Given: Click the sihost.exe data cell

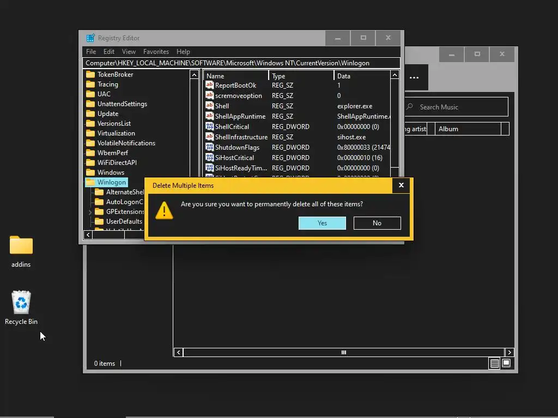Looking at the screenshot, I should (x=351, y=137).
